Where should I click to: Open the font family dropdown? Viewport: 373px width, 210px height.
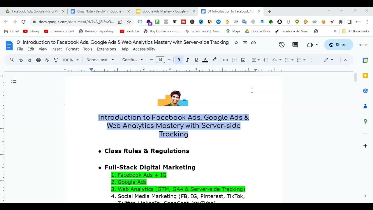click(133, 60)
